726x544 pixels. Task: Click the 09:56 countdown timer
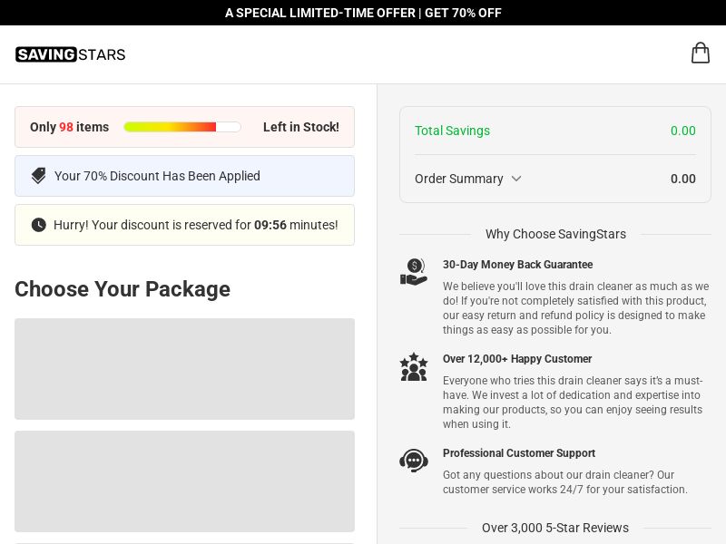(x=270, y=225)
